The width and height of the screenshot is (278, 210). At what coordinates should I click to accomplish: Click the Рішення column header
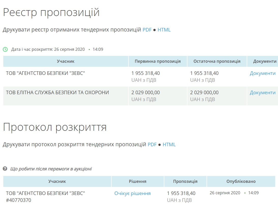[x=138, y=181]
